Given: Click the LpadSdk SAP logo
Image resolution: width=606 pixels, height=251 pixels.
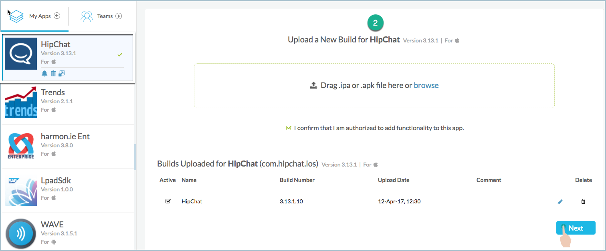Looking at the screenshot, I should tap(21, 191).
